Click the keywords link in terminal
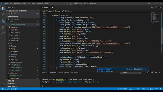Viewport: 163px width, 92px height. click(60, 79)
